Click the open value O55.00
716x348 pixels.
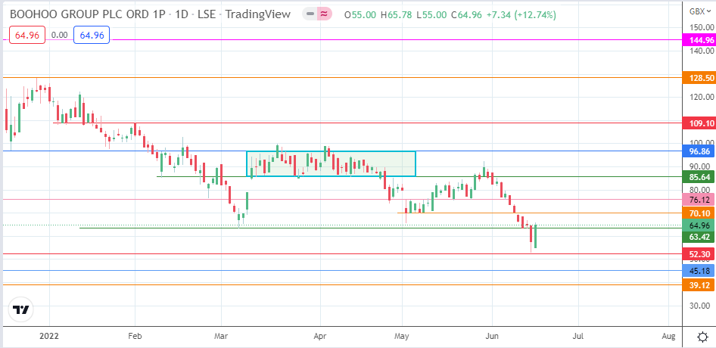[x=360, y=14]
